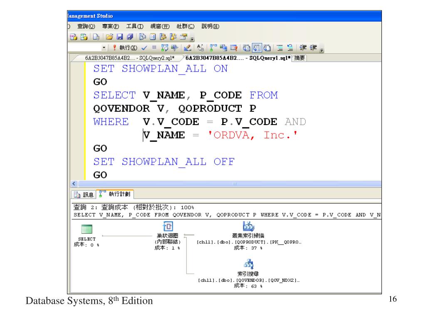Click the SET SHOWPLAN_ALL ON line

[x=160, y=69]
